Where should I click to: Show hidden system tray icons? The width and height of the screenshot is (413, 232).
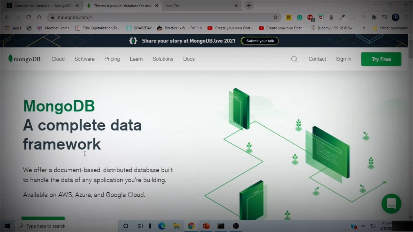363,226
